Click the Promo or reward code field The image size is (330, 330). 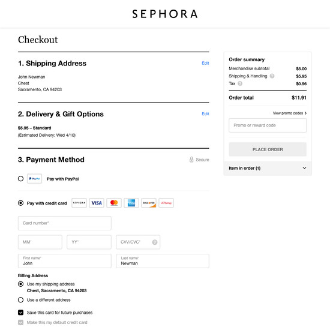[x=268, y=125]
